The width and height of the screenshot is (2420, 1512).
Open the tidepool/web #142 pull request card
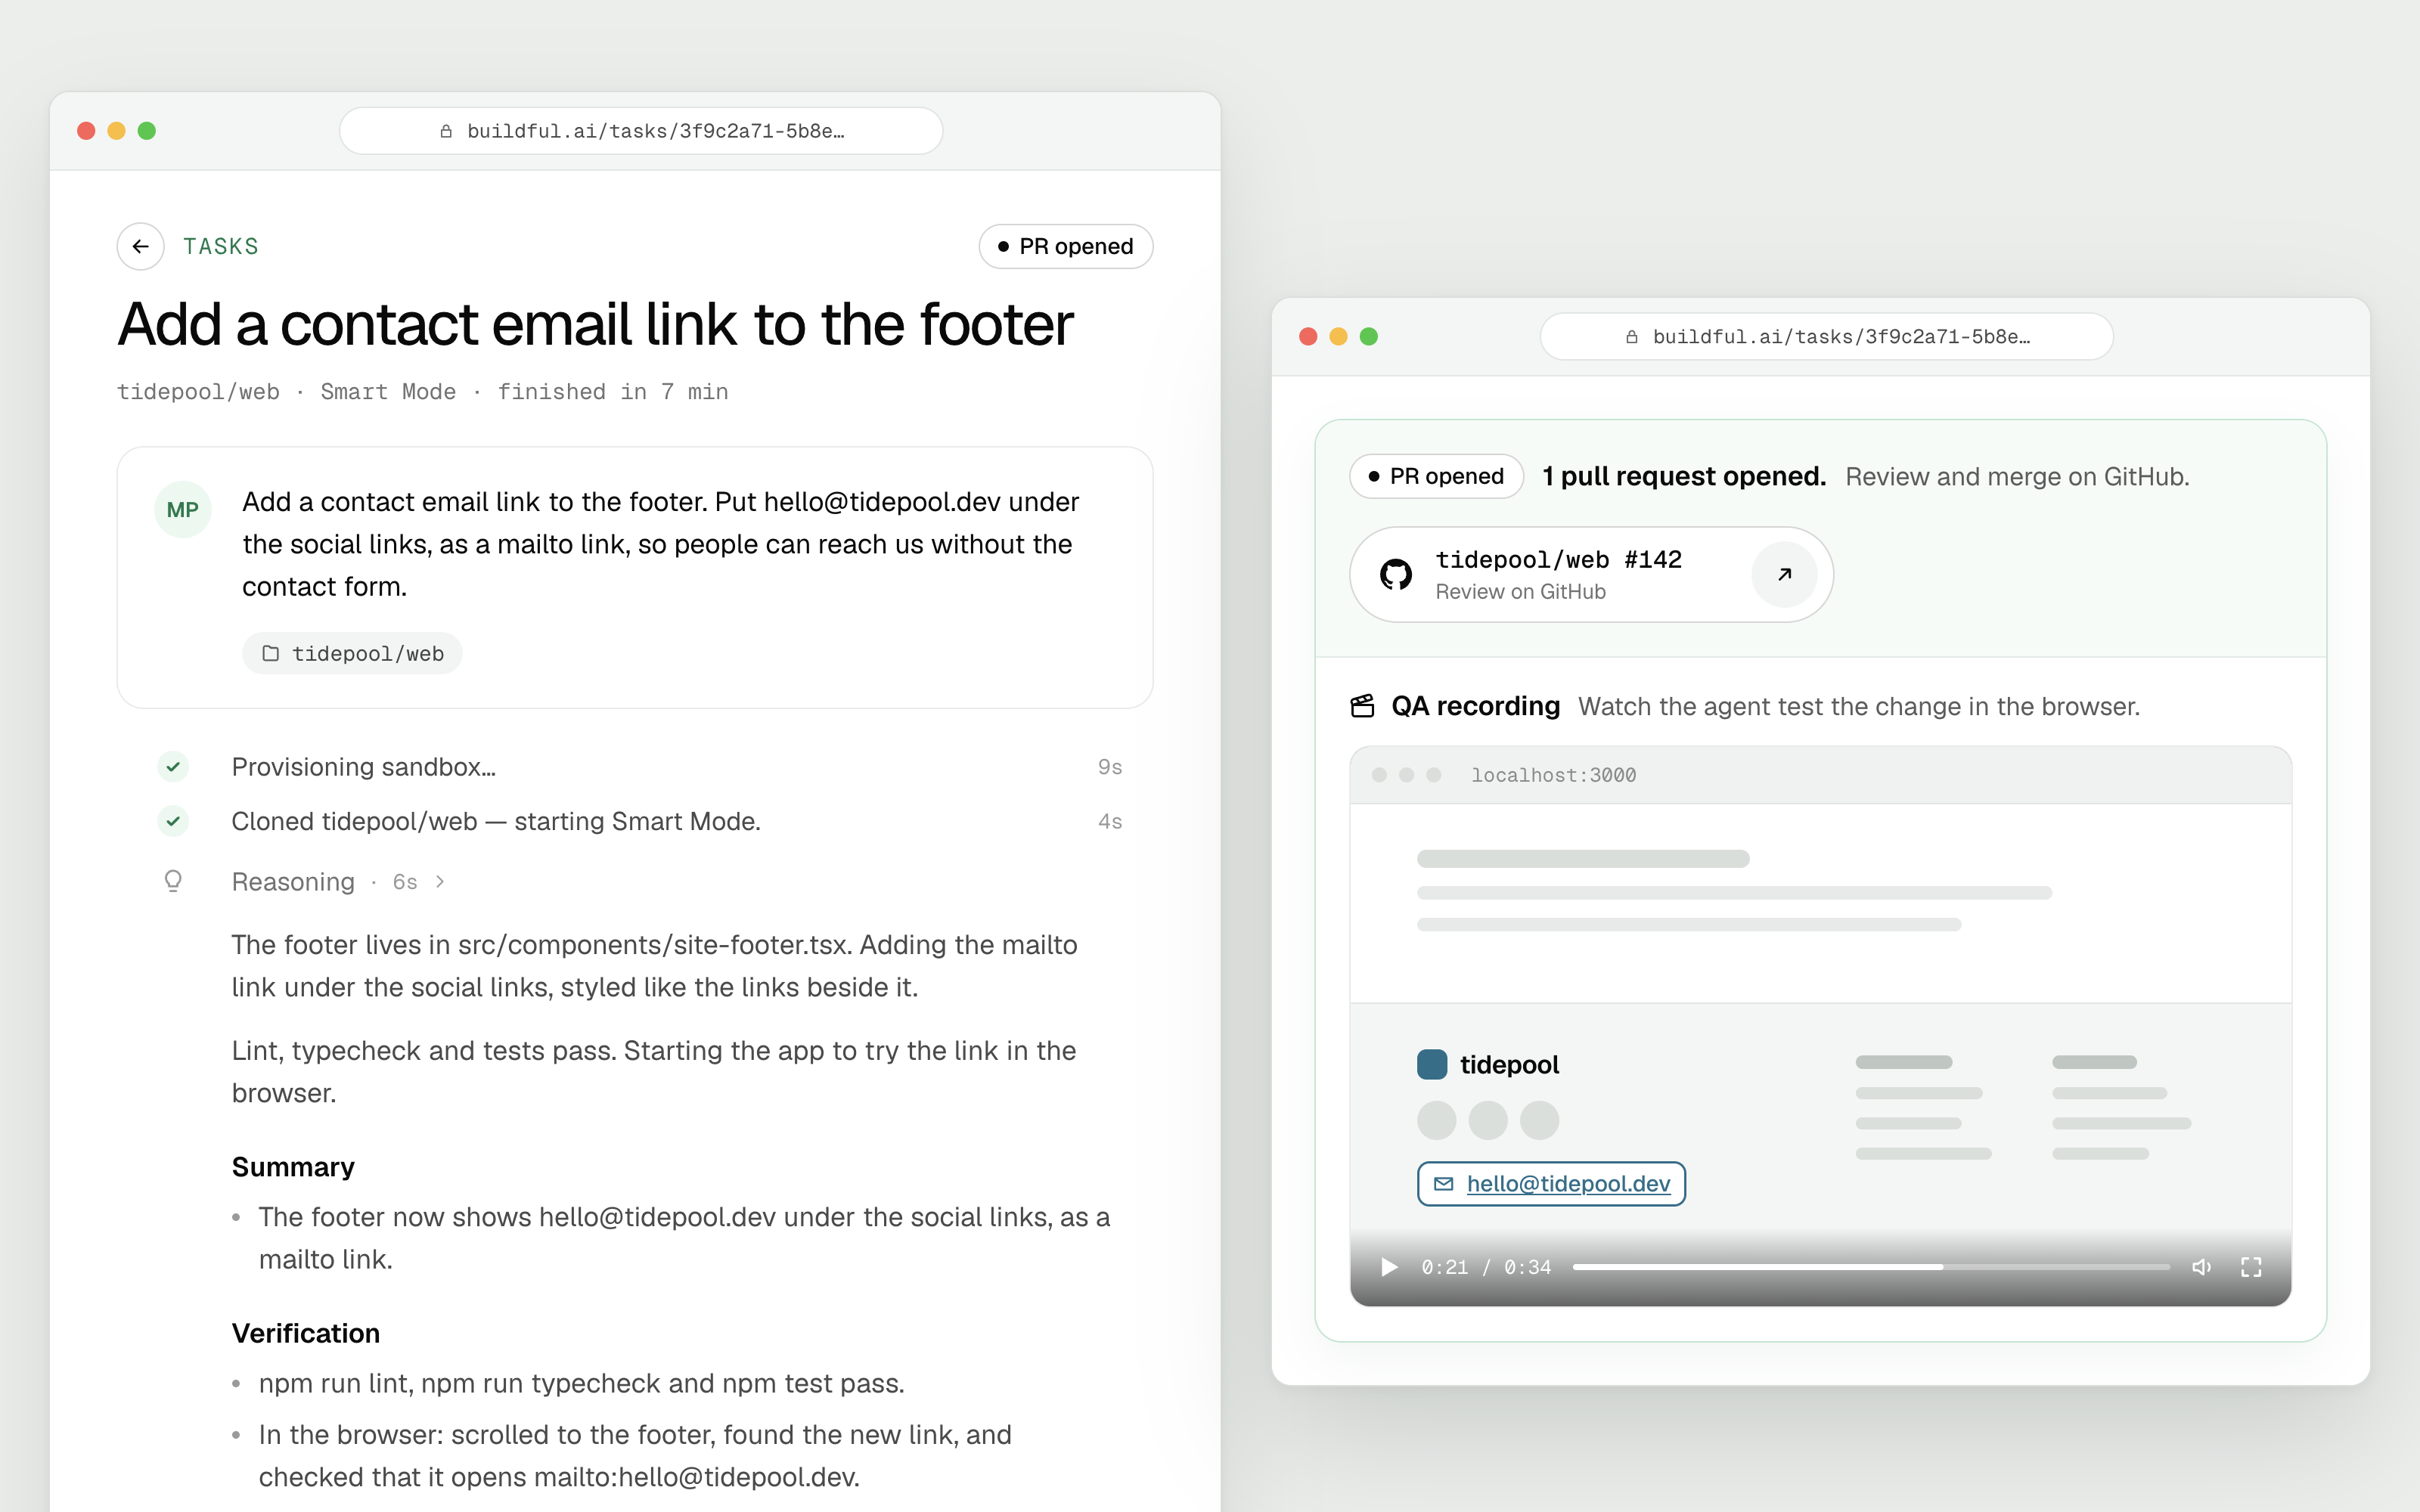coord(1591,575)
